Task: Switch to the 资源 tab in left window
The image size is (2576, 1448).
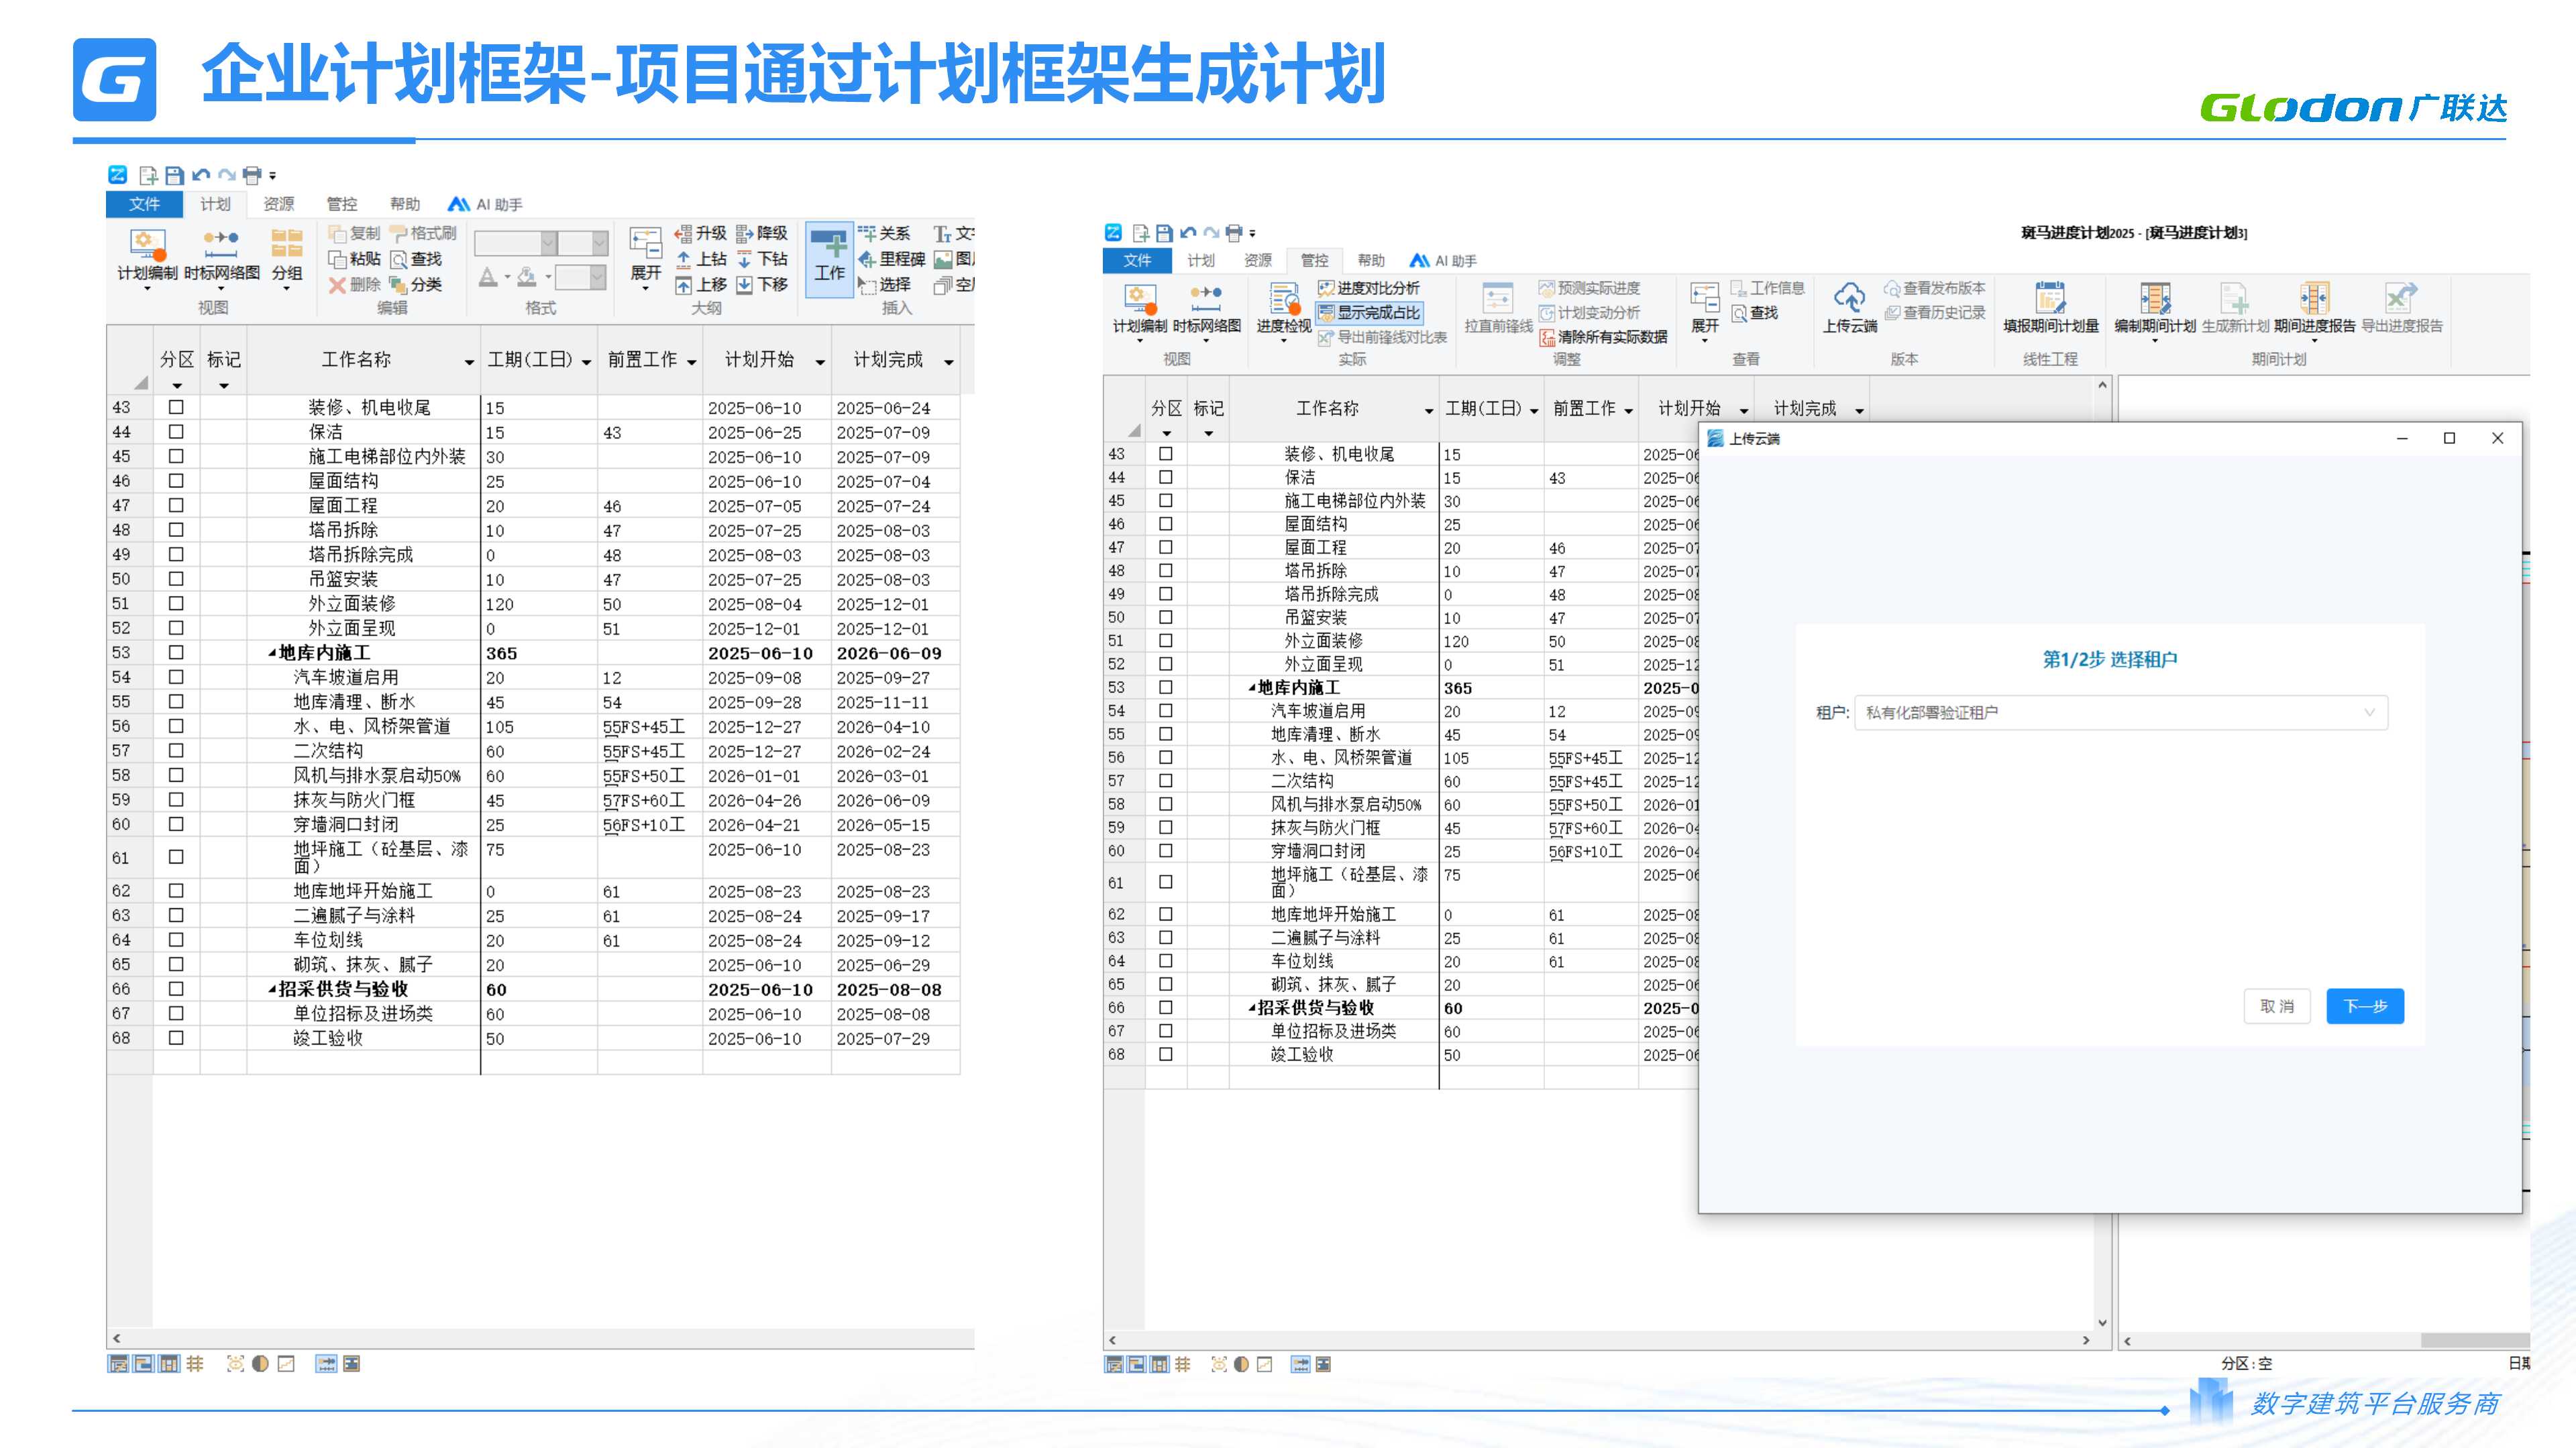Action: coord(278,204)
